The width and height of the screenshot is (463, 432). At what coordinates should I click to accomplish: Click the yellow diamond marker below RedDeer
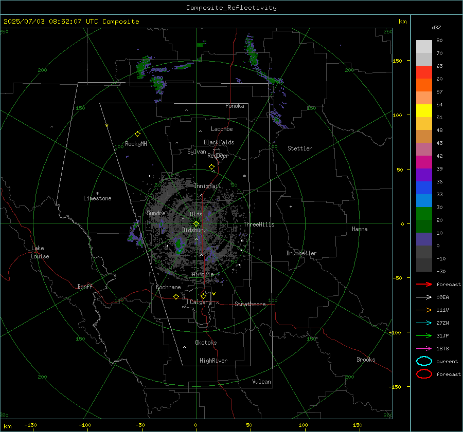pyautogui.click(x=212, y=167)
